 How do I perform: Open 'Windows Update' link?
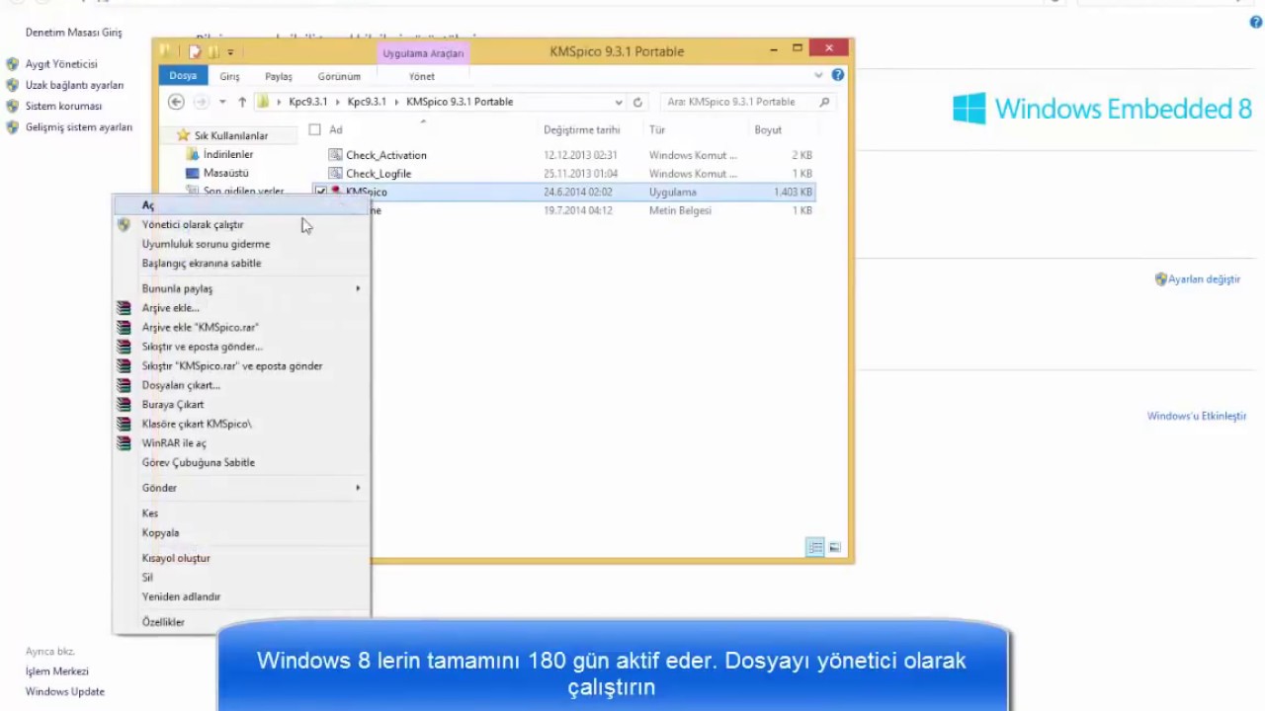point(65,691)
